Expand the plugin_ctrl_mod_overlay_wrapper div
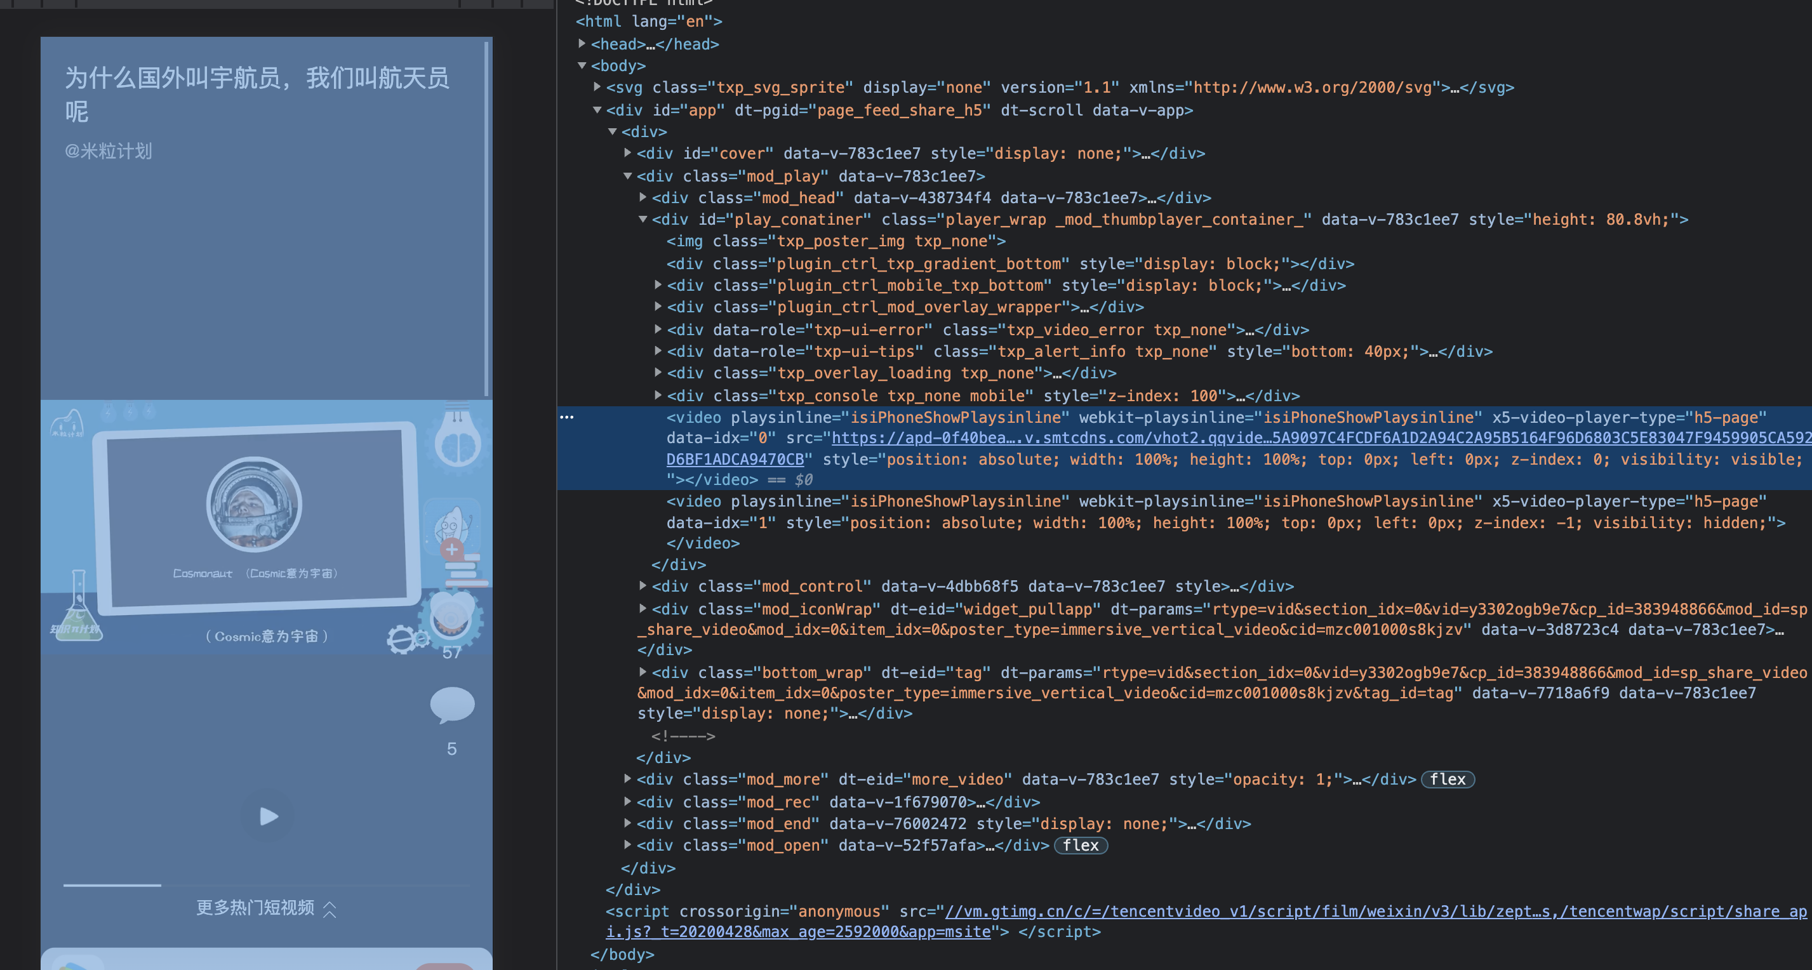 point(658,307)
